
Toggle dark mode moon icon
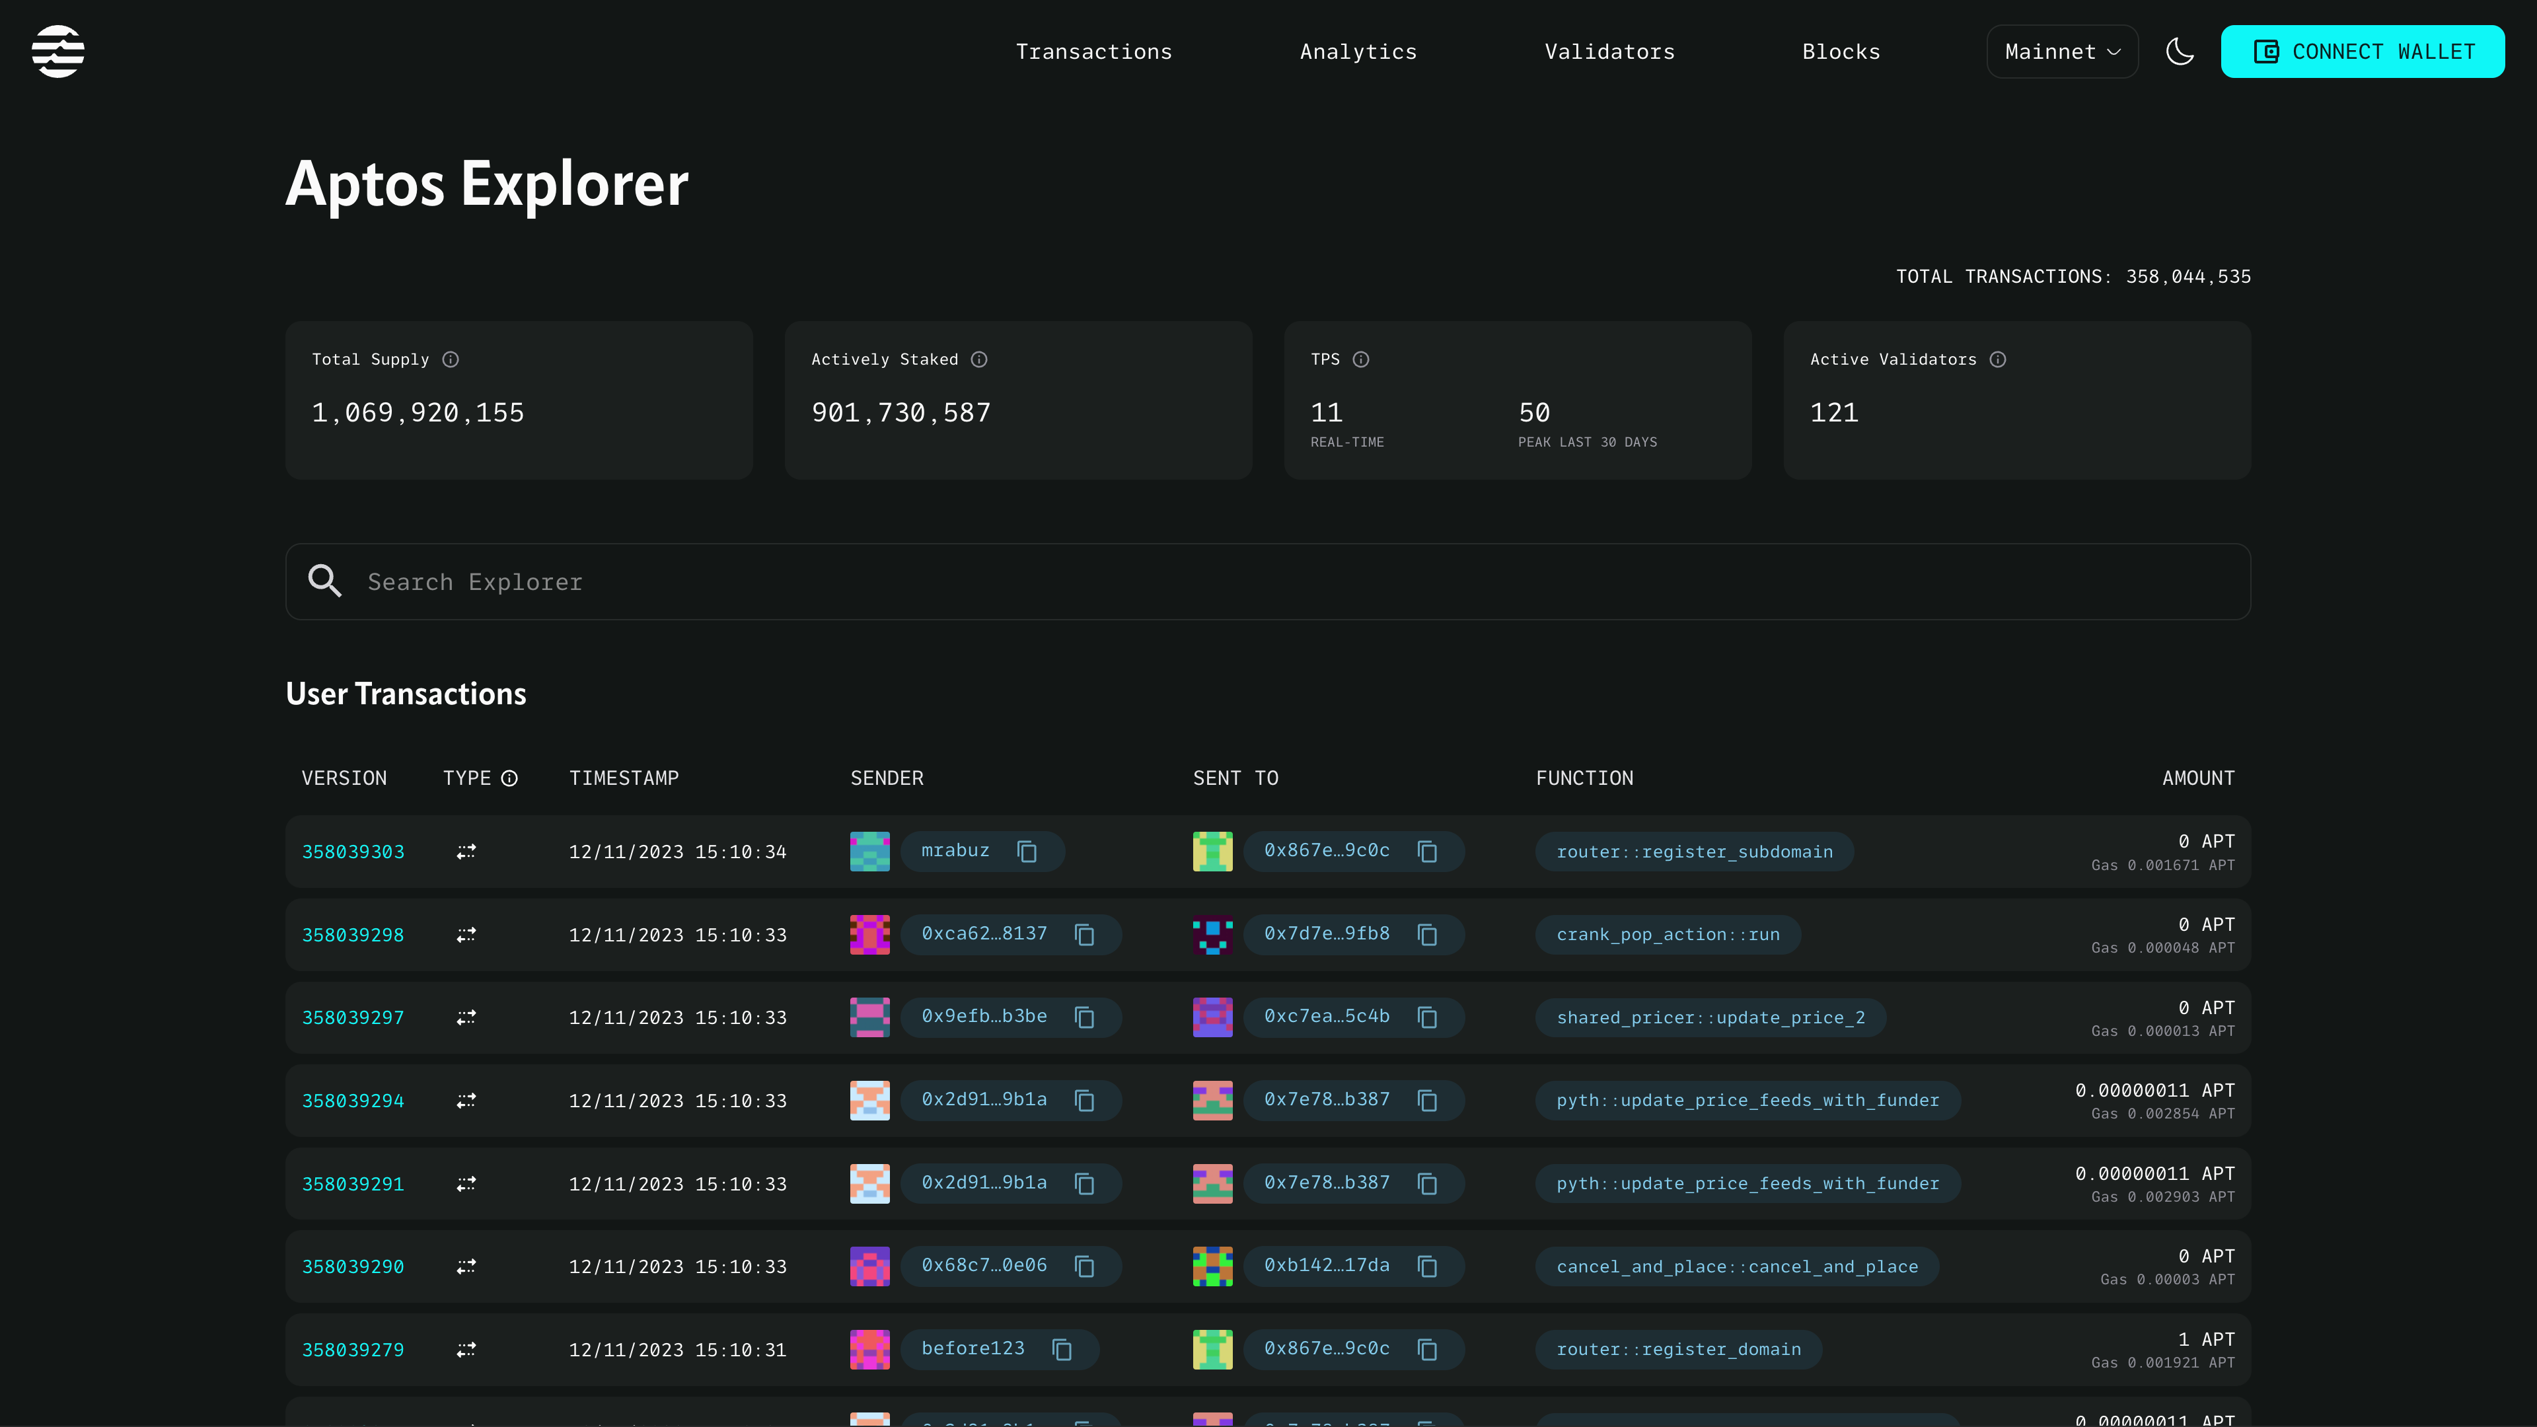pos(2180,52)
